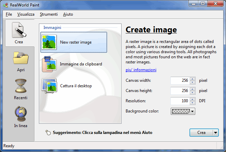Open the Strumenti menu
The image size is (226, 152).
tap(49, 14)
